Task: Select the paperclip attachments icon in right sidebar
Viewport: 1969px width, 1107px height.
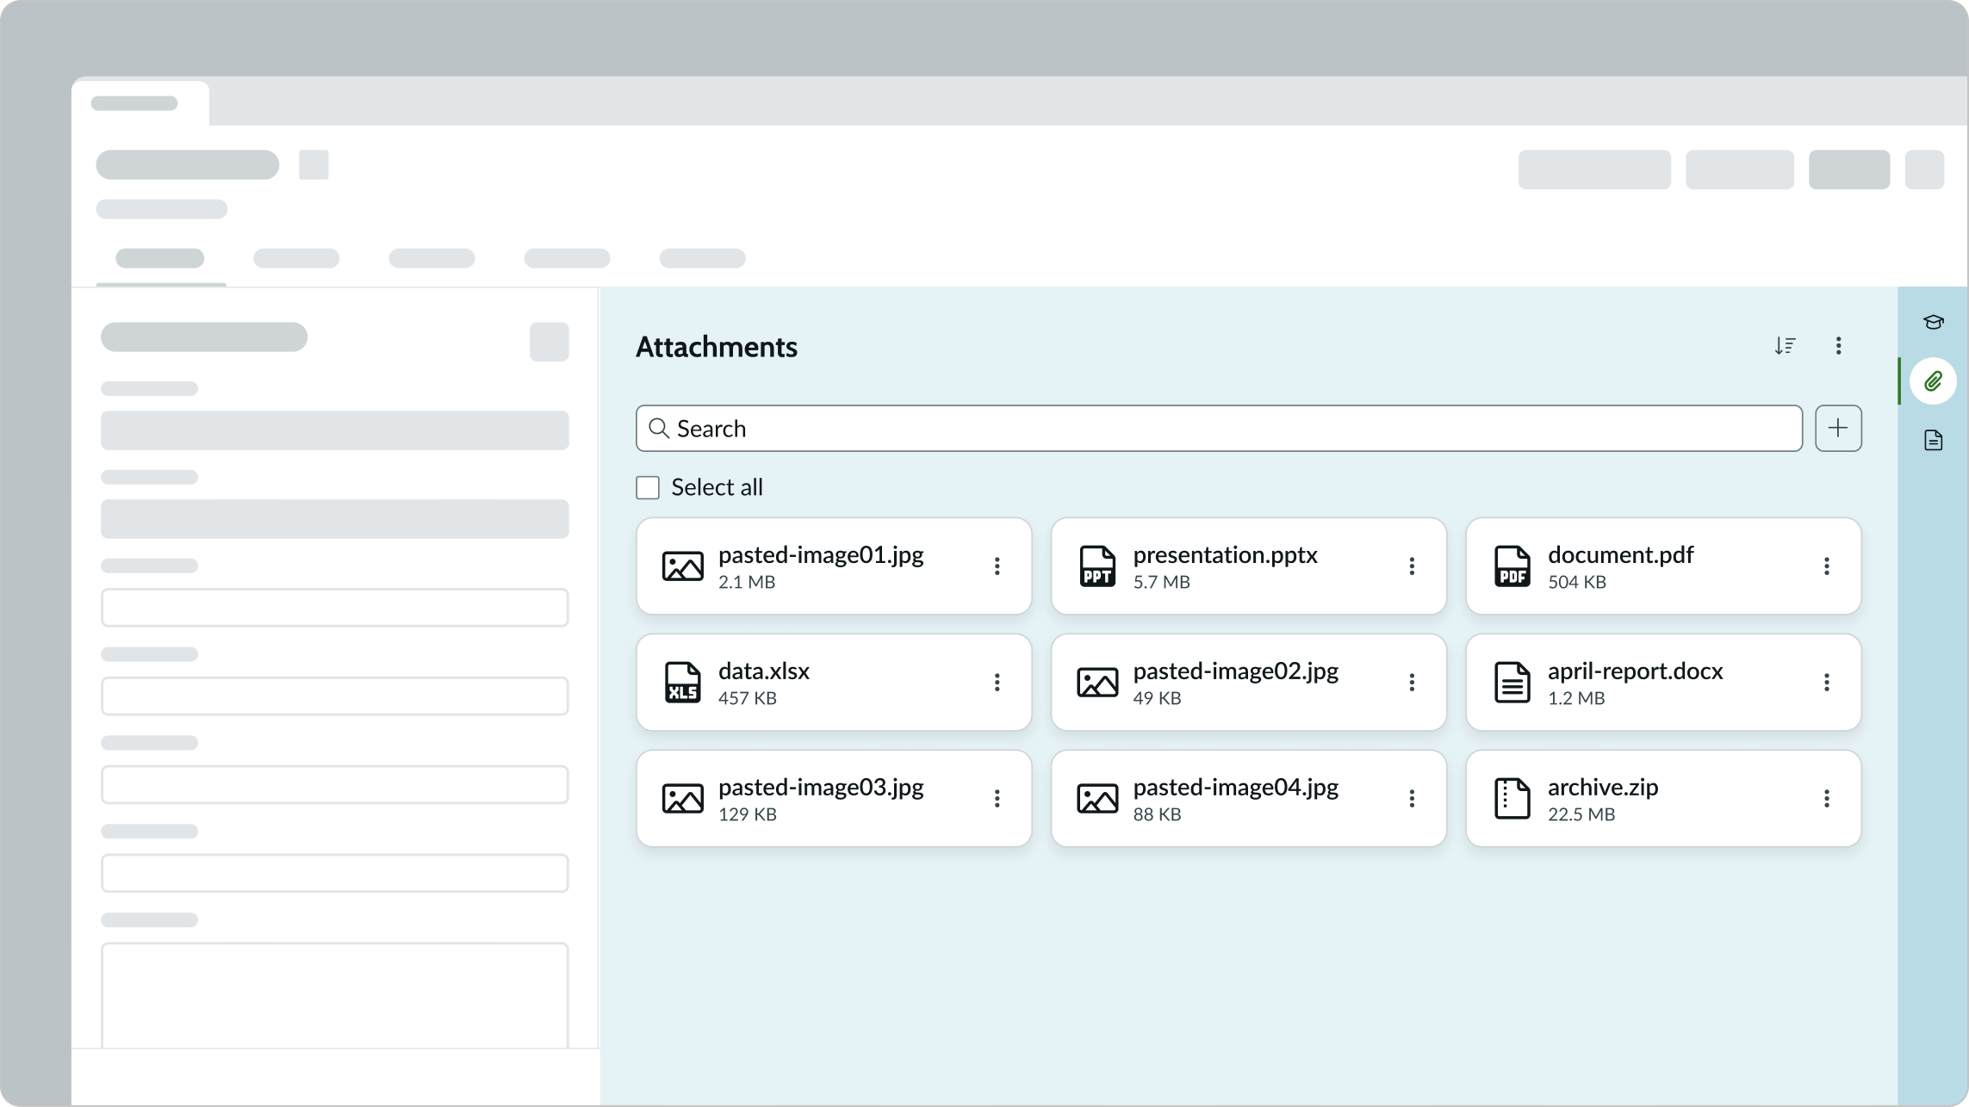Action: coord(1933,380)
